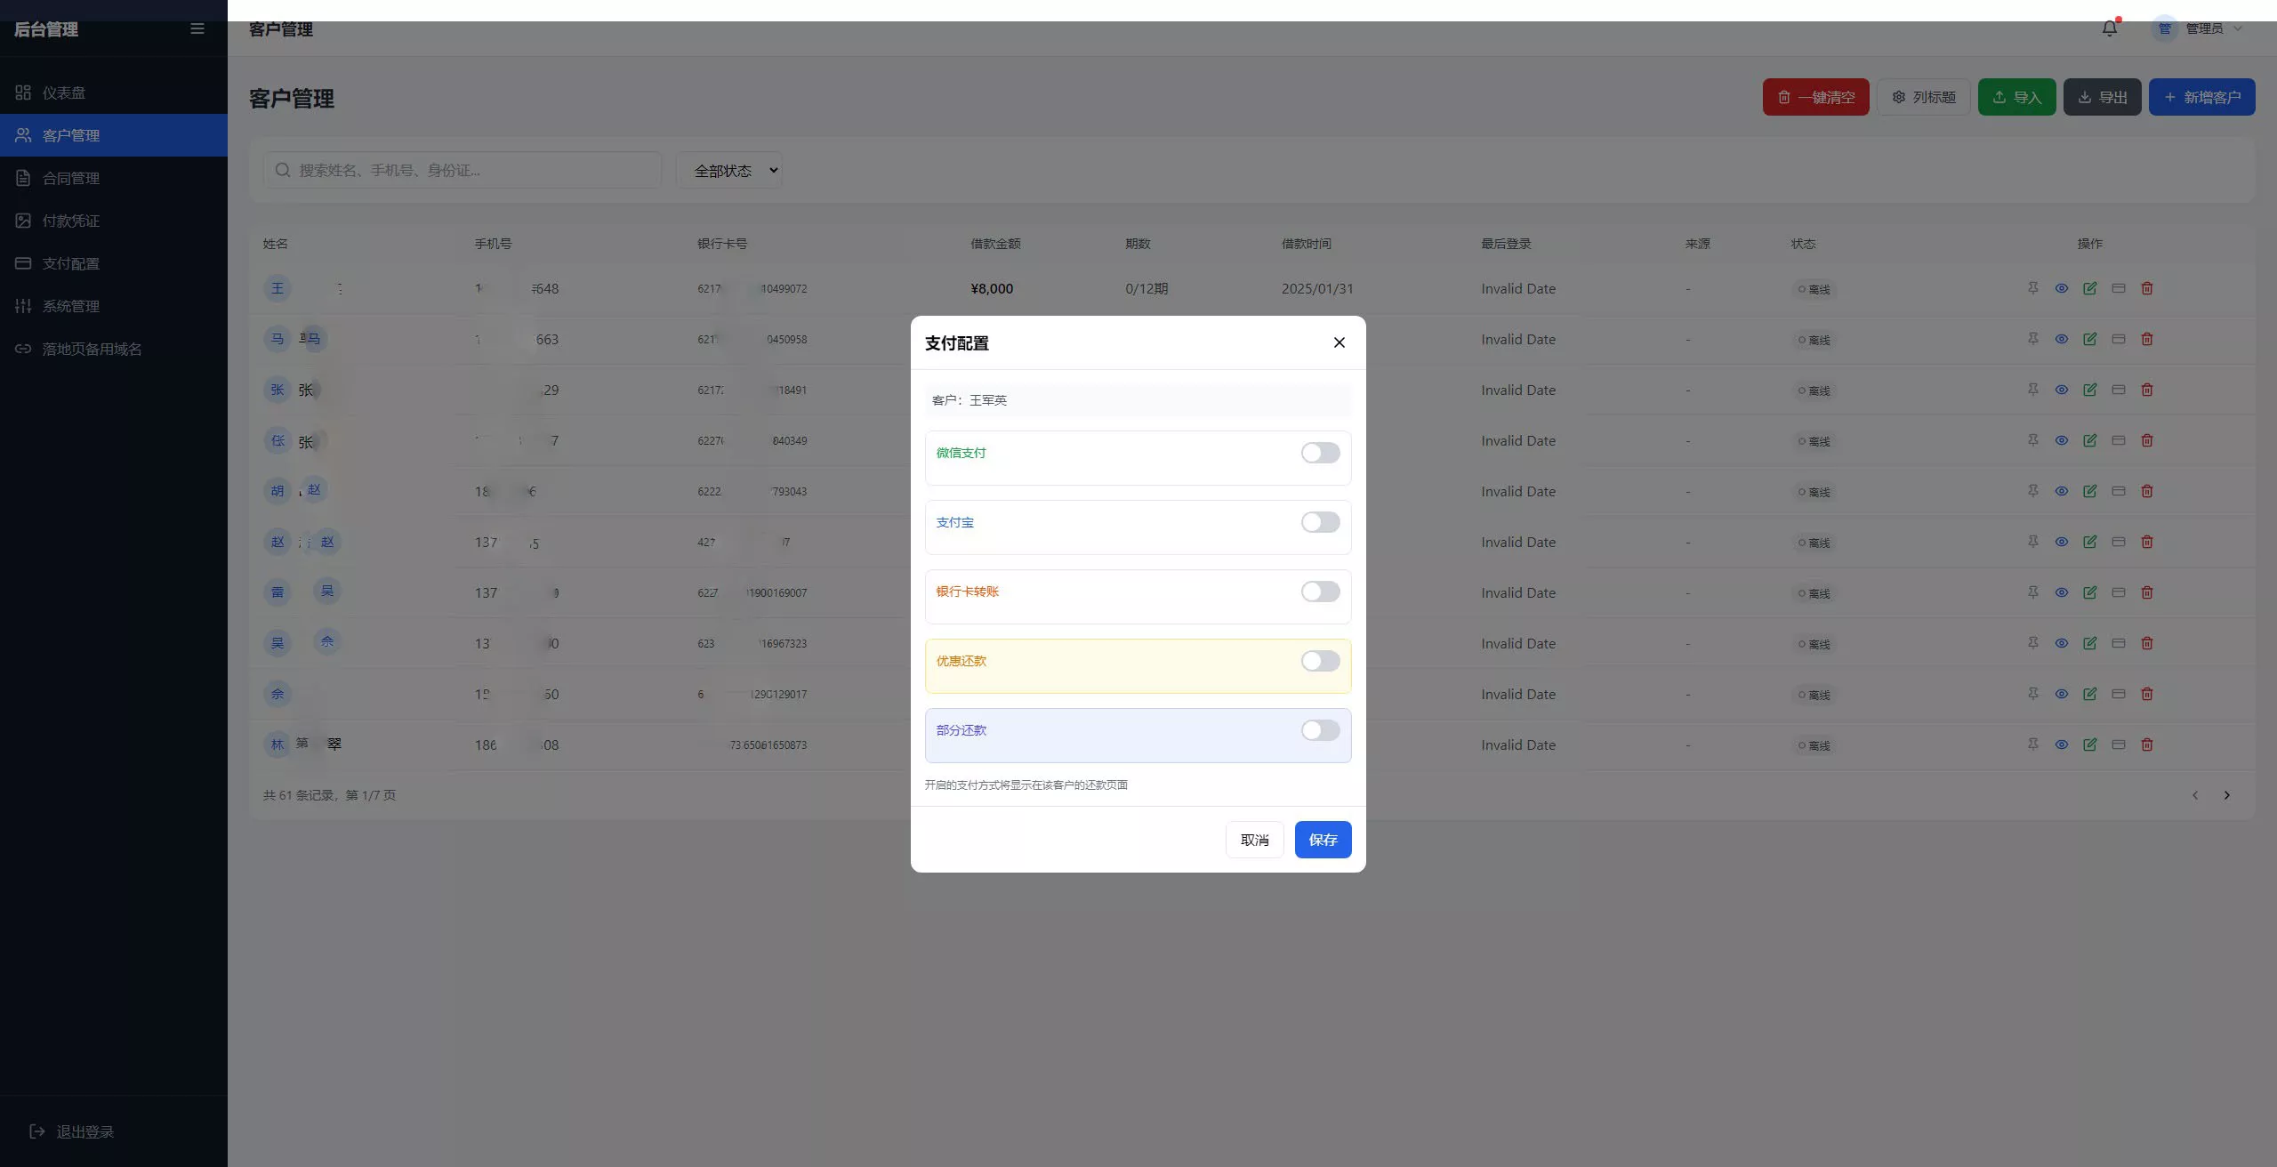Expand the 管理员 user dropdown
This screenshot has width=2277, height=1167.
coord(2202,28)
